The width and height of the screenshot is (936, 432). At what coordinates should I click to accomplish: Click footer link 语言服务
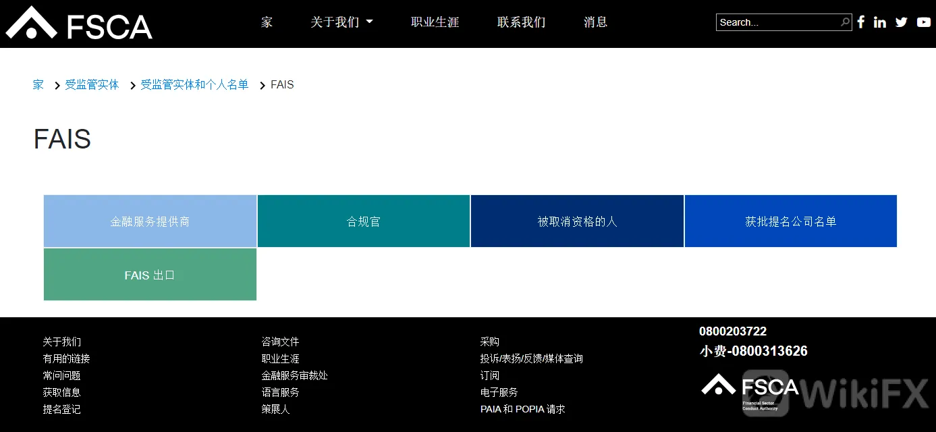click(280, 392)
